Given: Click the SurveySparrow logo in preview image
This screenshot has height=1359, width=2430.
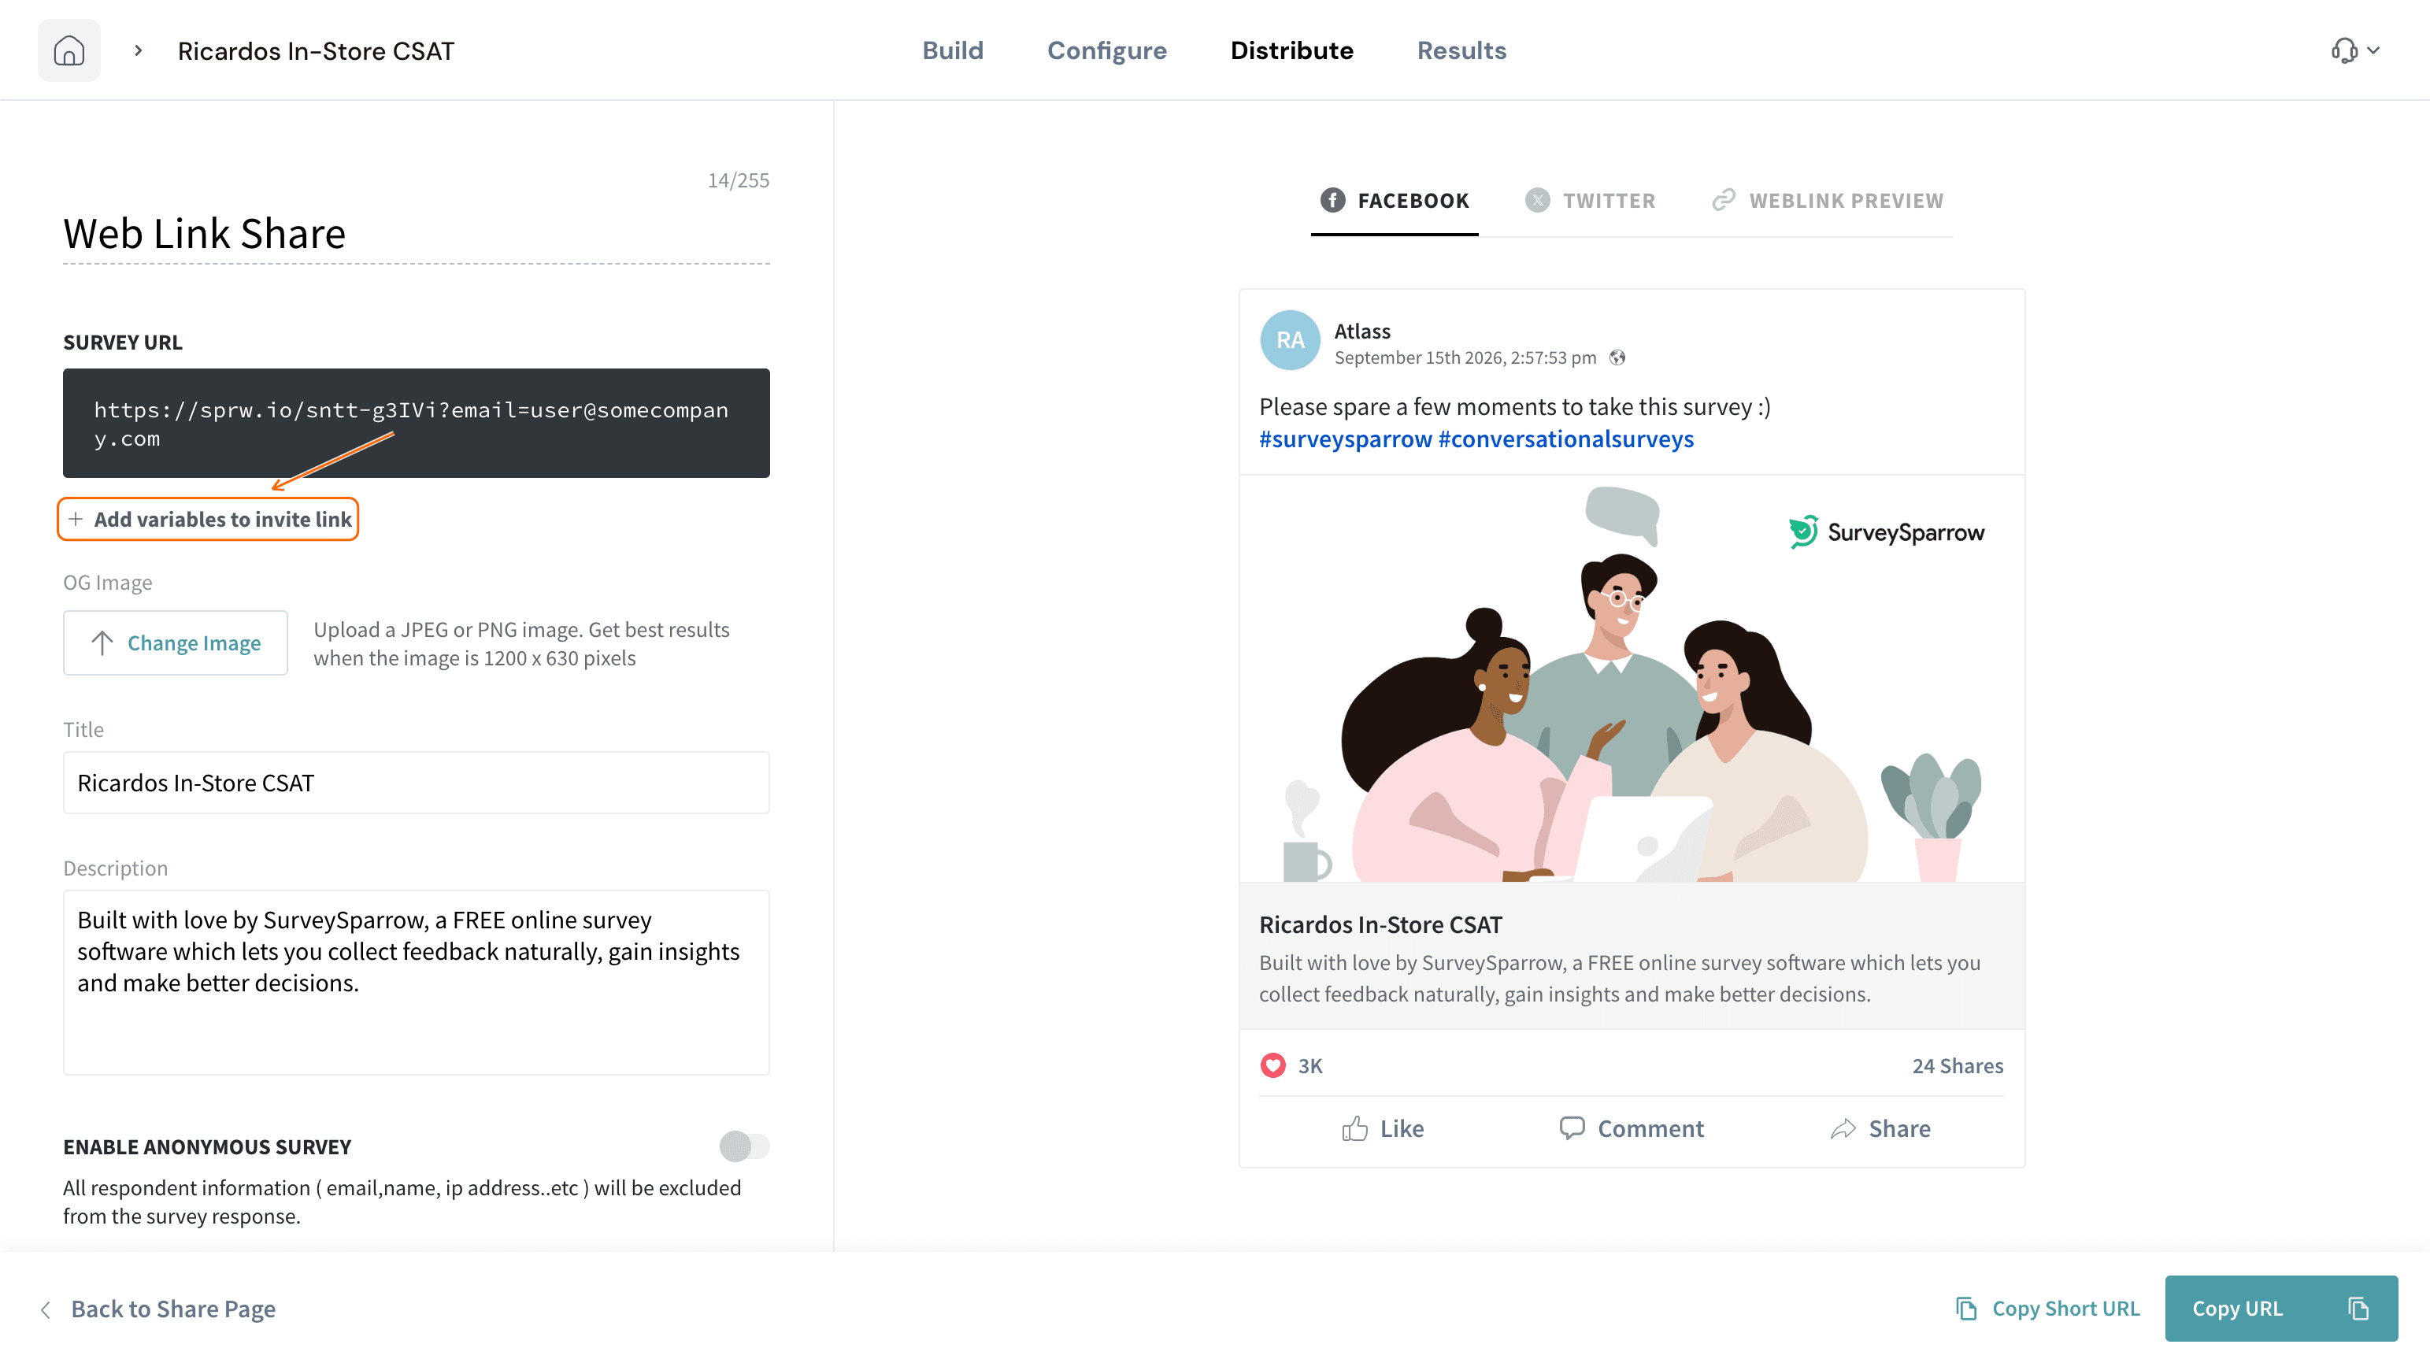Looking at the screenshot, I should (x=1886, y=532).
